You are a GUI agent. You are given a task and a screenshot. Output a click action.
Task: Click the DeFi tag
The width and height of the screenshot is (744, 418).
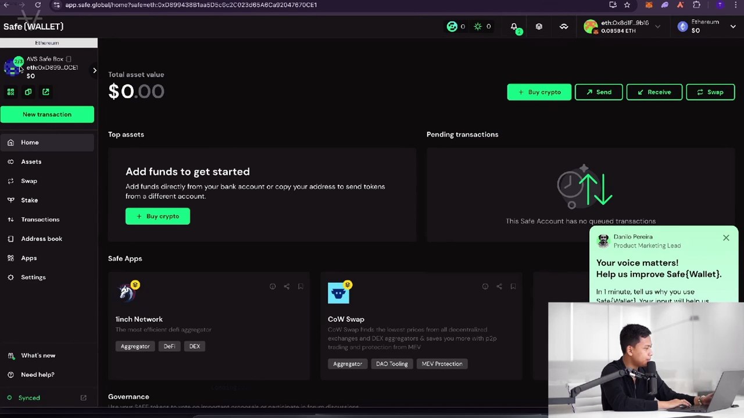tap(169, 347)
